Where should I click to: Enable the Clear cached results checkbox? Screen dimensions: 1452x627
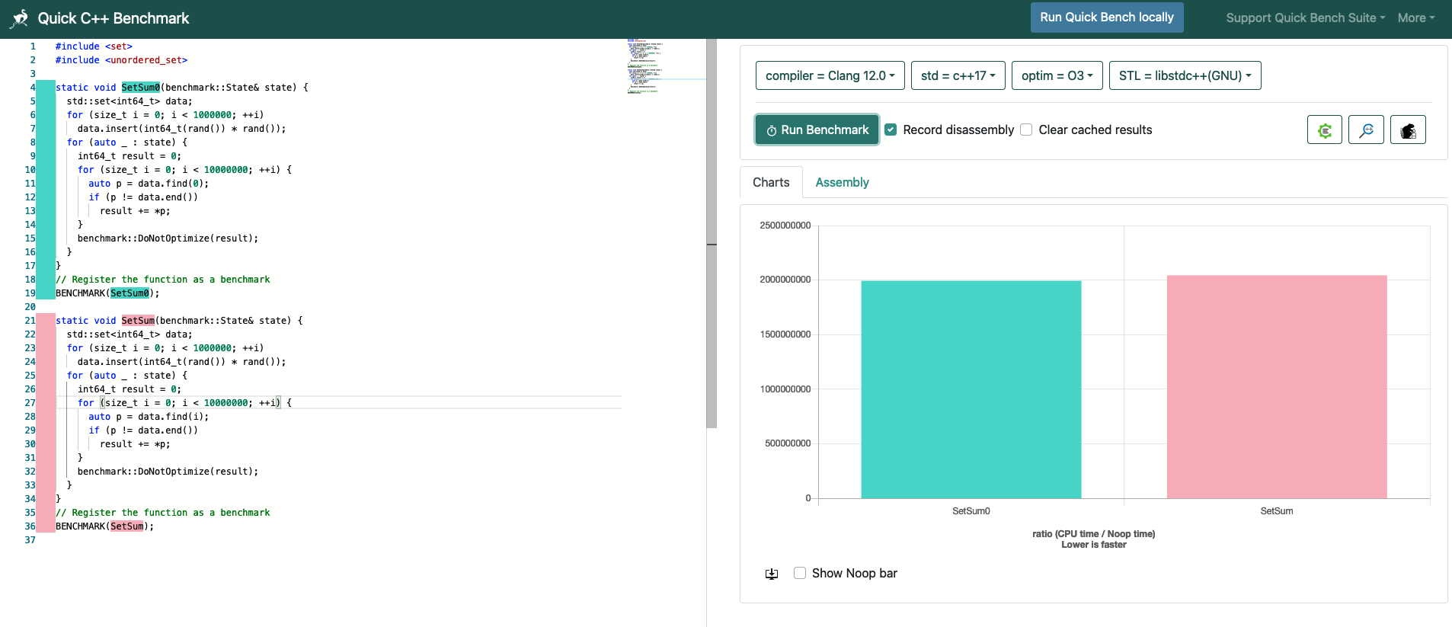[x=1026, y=130]
